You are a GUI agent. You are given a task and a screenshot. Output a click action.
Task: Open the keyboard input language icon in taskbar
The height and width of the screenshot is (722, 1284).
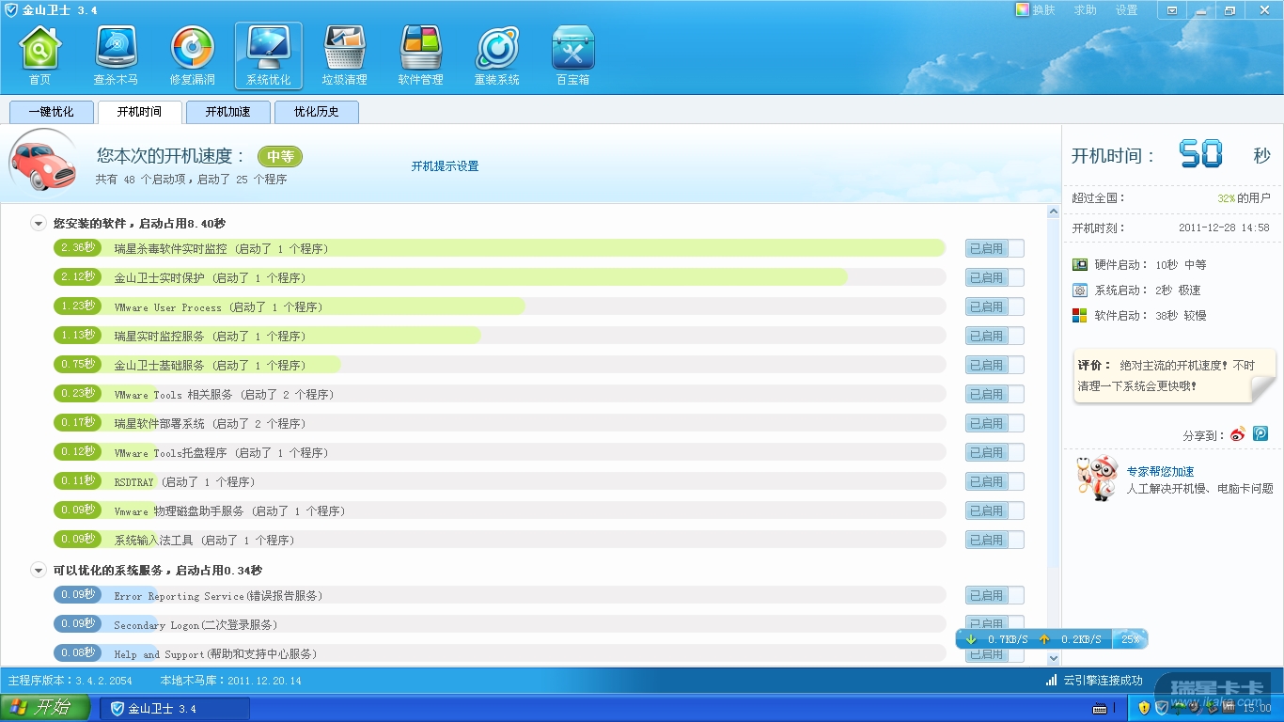[1100, 708]
